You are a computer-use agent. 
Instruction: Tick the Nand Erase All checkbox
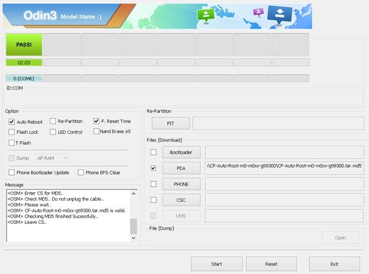[96, 131]
